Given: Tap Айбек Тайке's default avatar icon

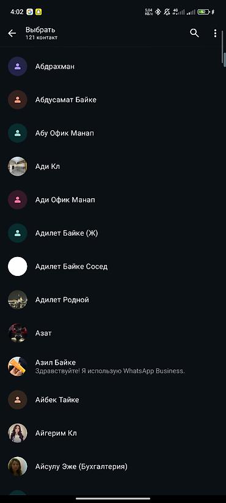Looking at the screenshot, I should pyautogui.click(x=17, y=400).
